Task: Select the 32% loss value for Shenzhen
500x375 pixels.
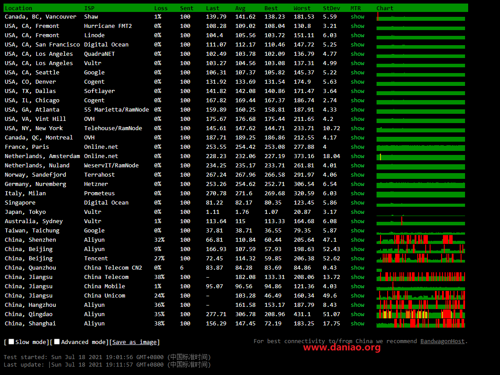Action: (159, 240)
